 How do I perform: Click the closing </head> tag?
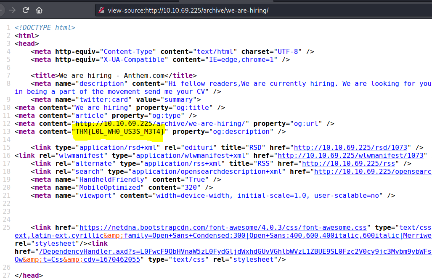click(29, 275)
